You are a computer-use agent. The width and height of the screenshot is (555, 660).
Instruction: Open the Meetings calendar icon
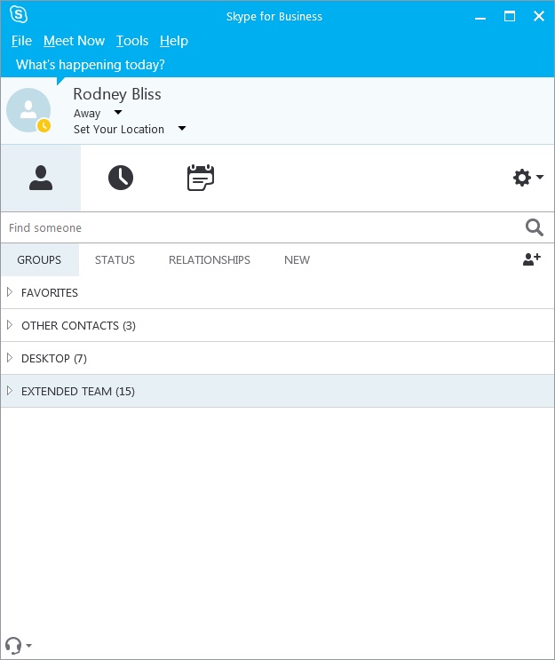[x=201, y=178]
